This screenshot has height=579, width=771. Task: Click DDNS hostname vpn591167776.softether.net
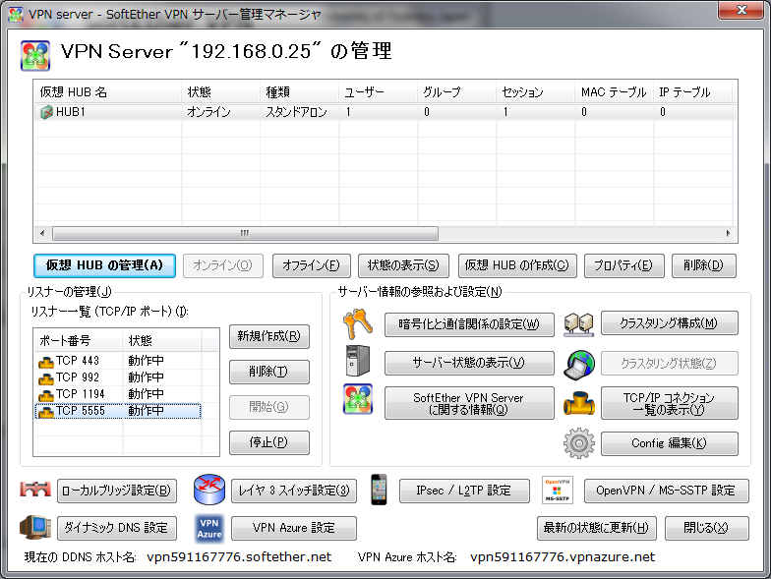(x=239, y=556)
